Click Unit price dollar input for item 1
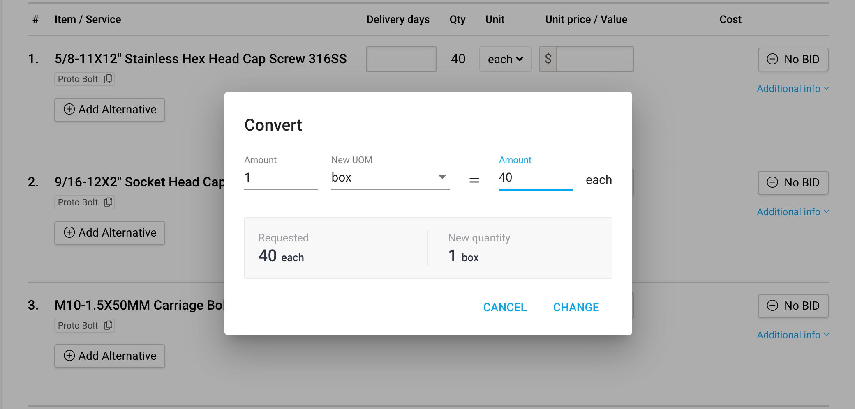 [594, 60]
